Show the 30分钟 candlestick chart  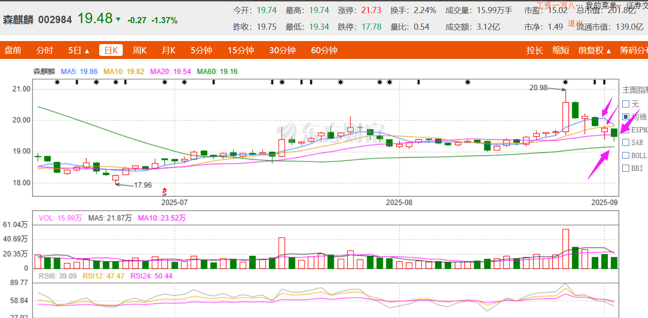pos(283,50)
